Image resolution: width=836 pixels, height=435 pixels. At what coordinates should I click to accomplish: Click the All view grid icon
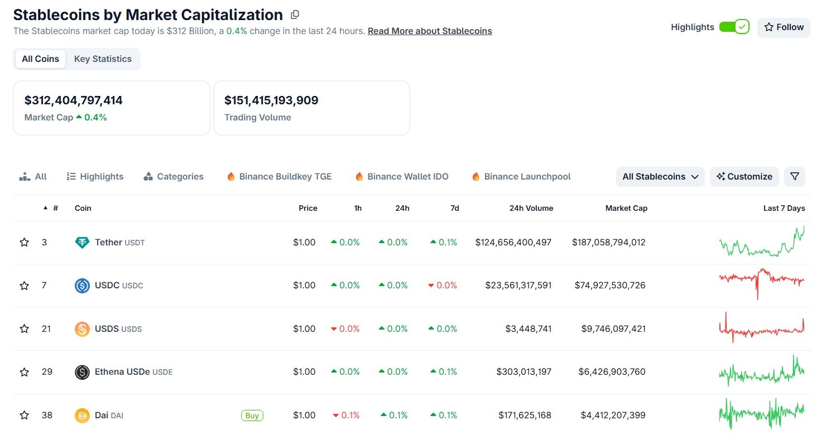pos(25,176)
